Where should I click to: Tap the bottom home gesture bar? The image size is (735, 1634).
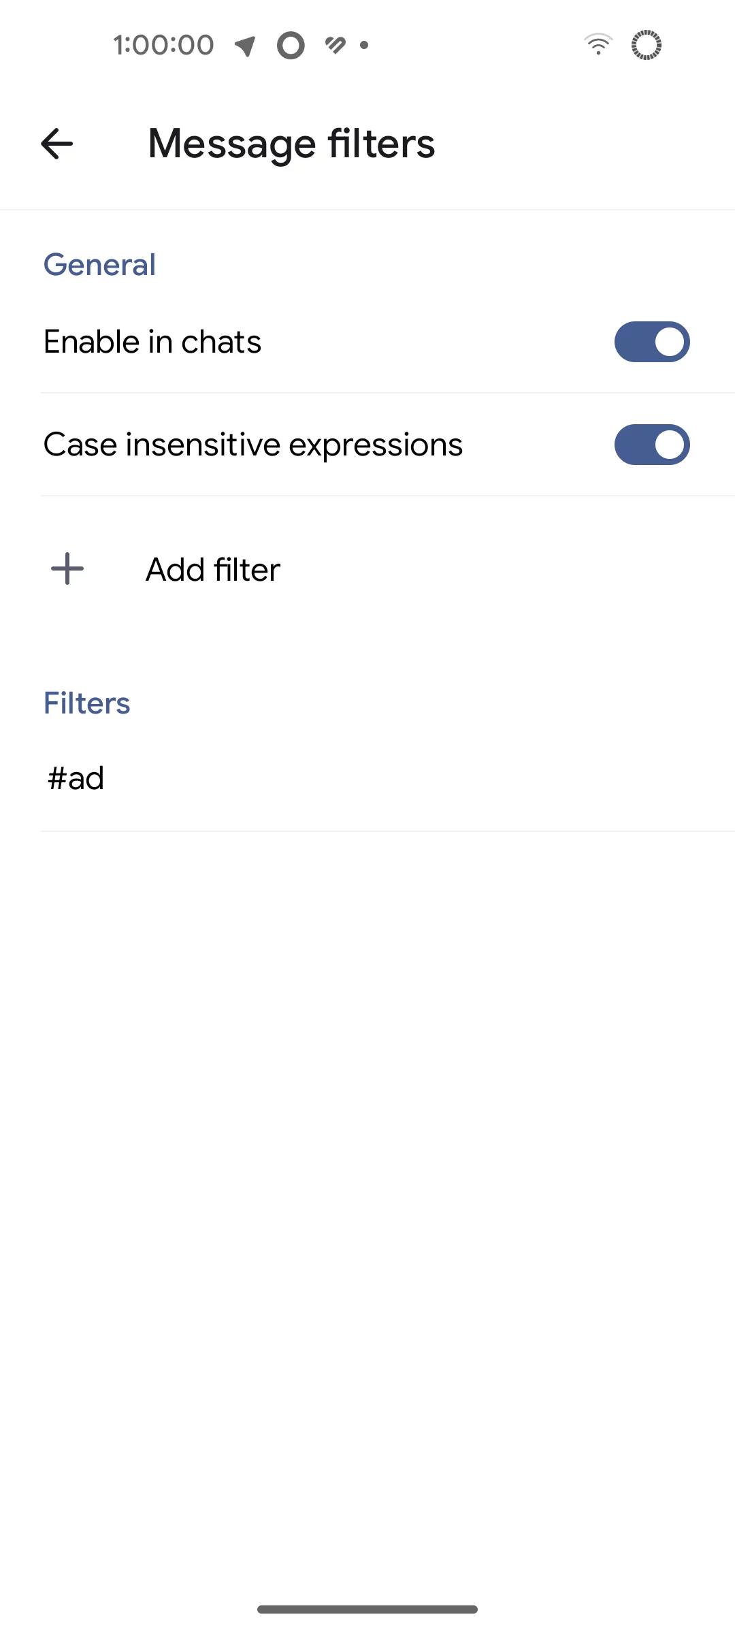(367, 1609)
